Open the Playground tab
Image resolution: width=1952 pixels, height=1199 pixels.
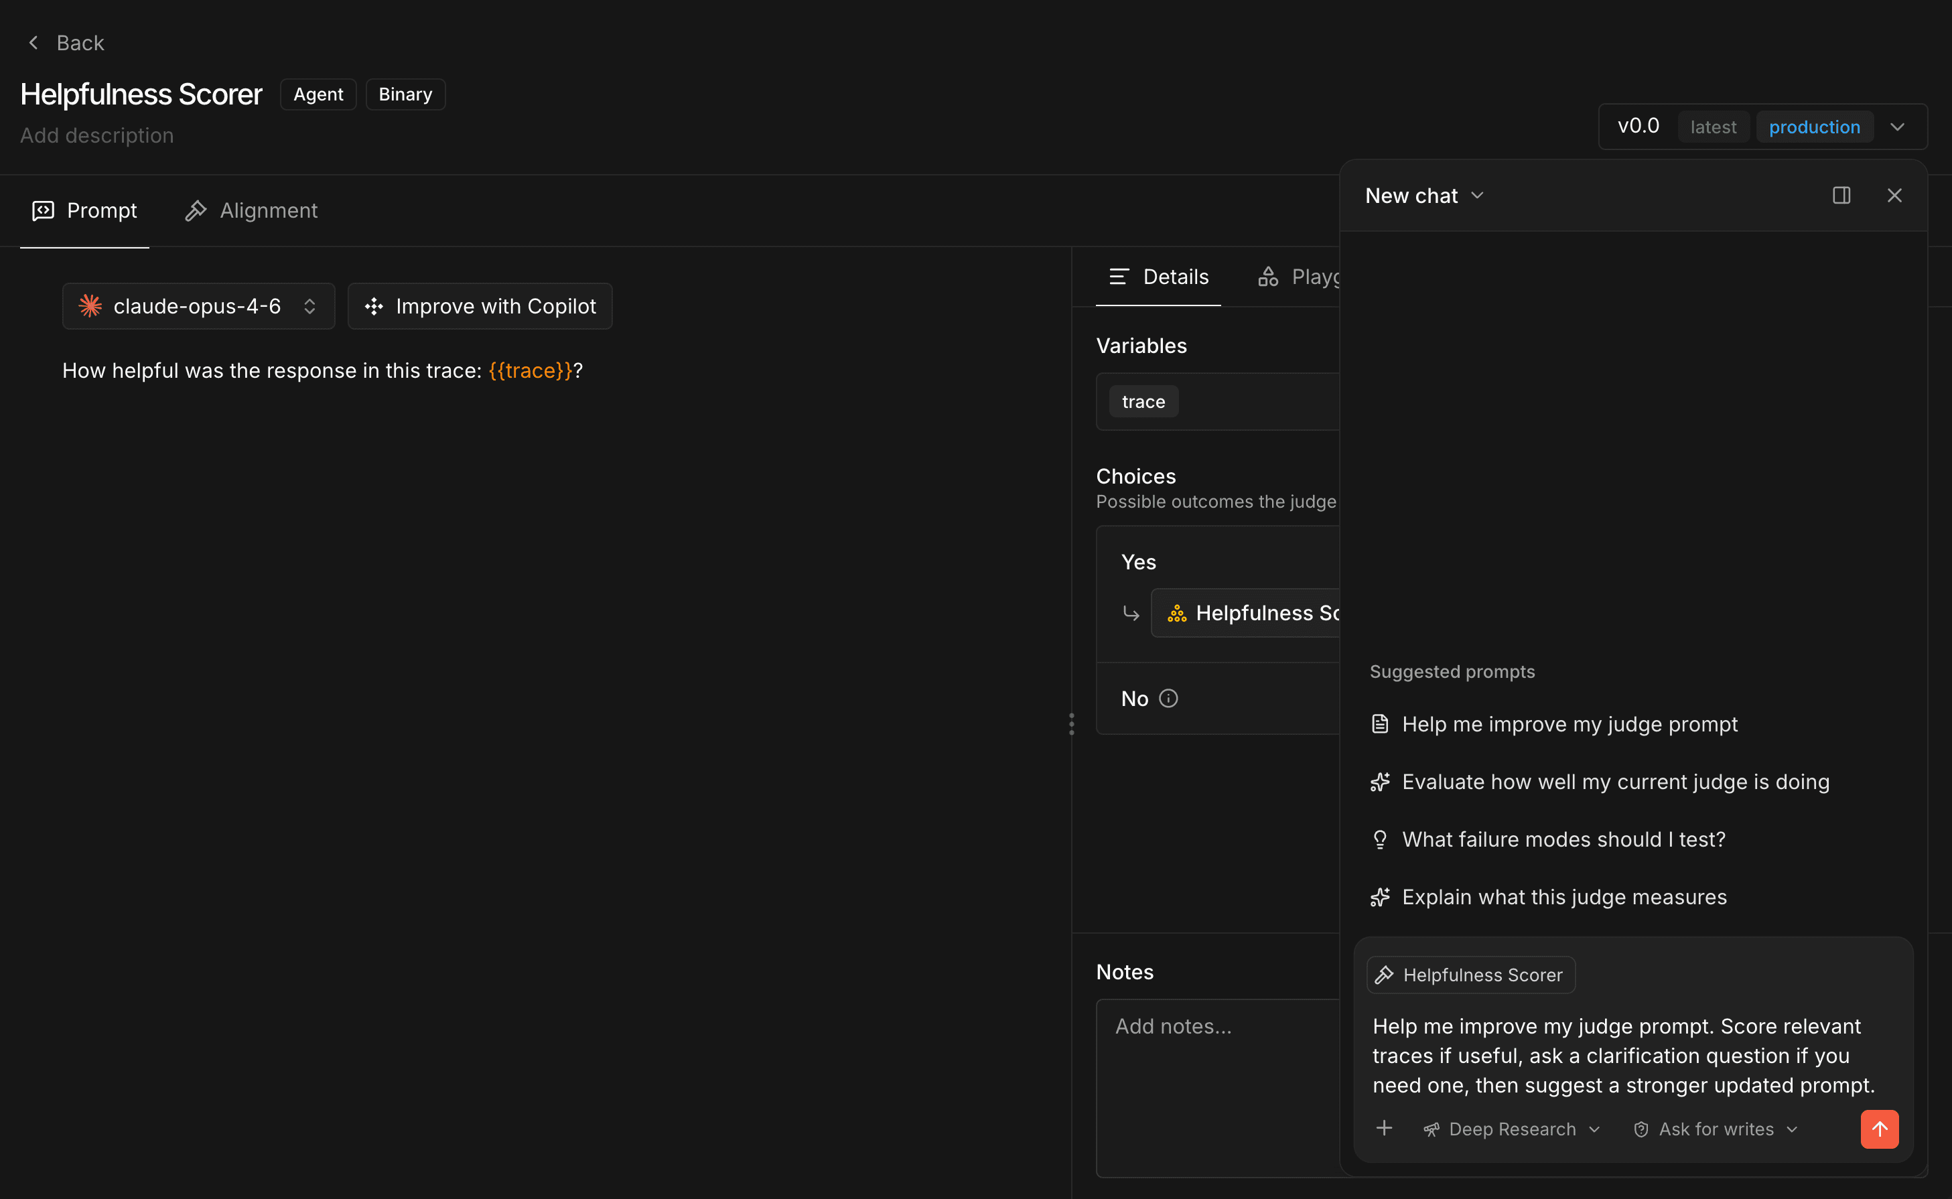(1299, 277)
